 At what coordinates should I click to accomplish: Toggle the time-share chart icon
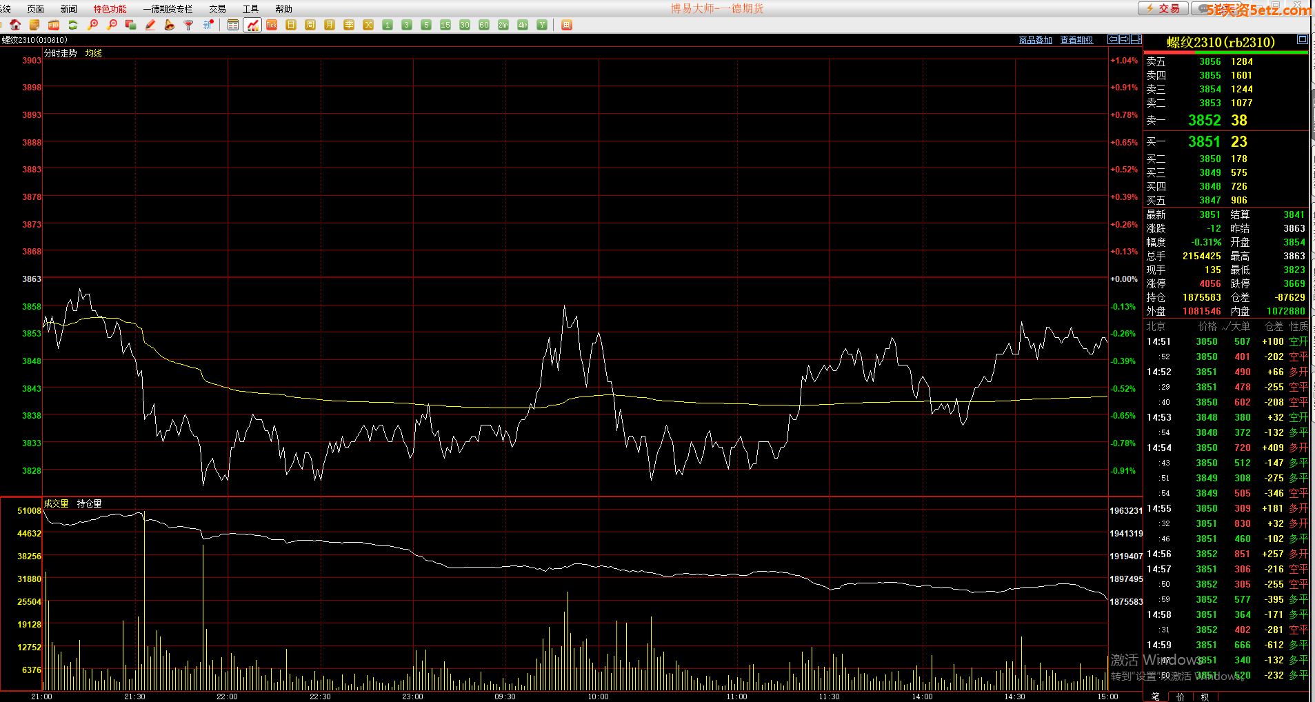pyautogui.click(x=252, y=25)
